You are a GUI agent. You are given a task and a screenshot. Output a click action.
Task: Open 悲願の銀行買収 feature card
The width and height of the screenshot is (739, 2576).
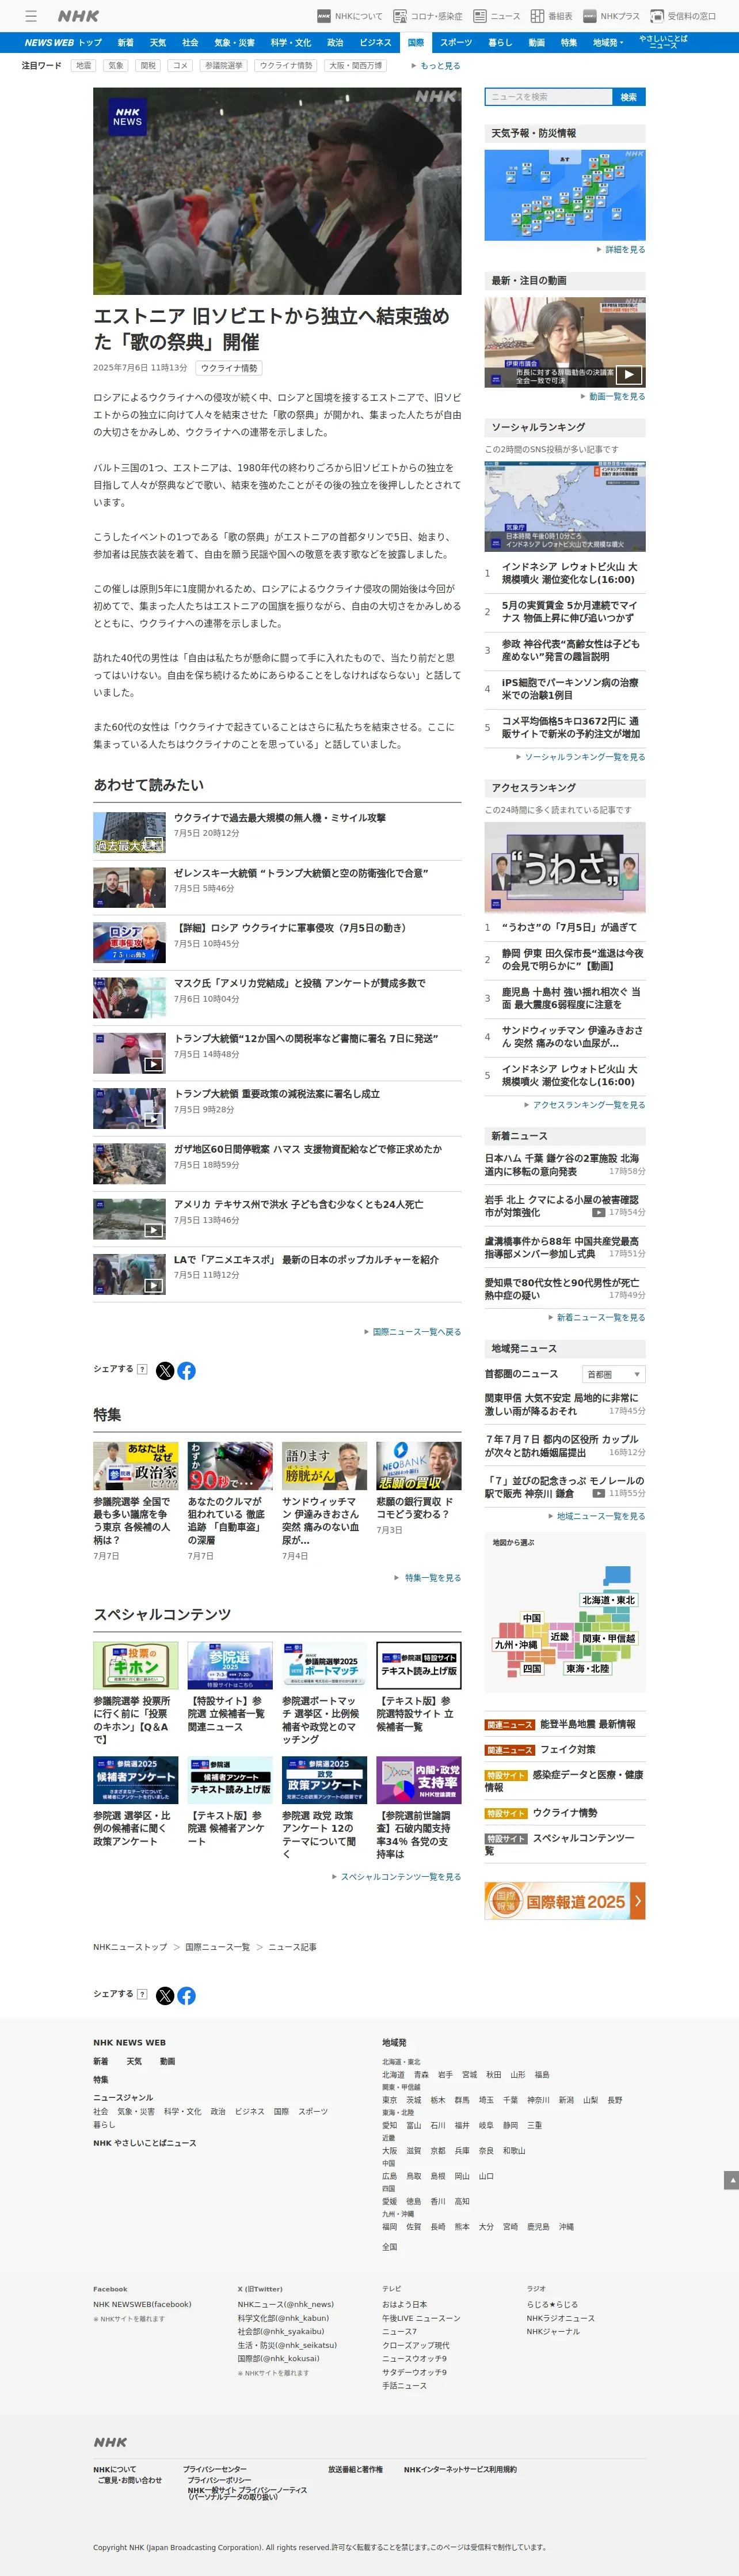[x=418, y=1489]
